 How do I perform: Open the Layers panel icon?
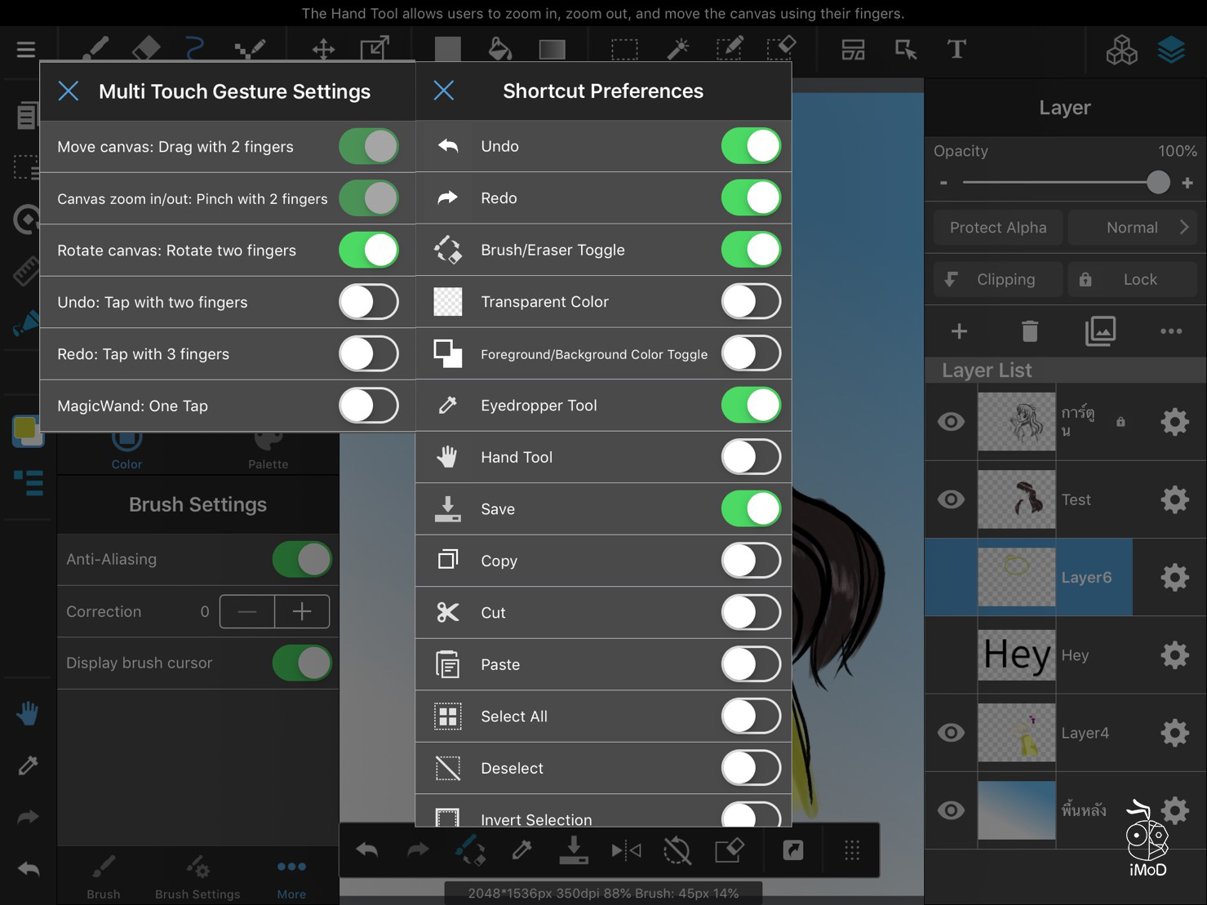pyautogui.click(x=1171, y=51)
